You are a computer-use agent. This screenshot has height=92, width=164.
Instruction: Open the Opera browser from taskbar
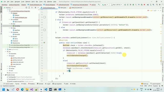[x=18, y=89]
